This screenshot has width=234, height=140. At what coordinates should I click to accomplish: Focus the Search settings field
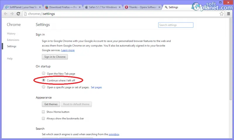coord(176,25)
